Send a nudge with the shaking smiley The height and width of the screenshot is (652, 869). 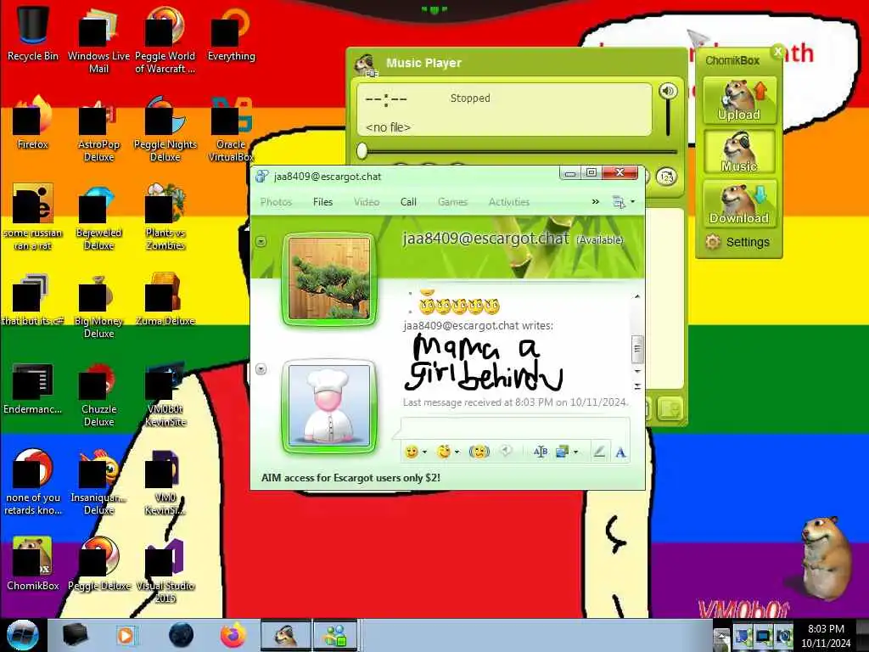[x=479, y=452]
